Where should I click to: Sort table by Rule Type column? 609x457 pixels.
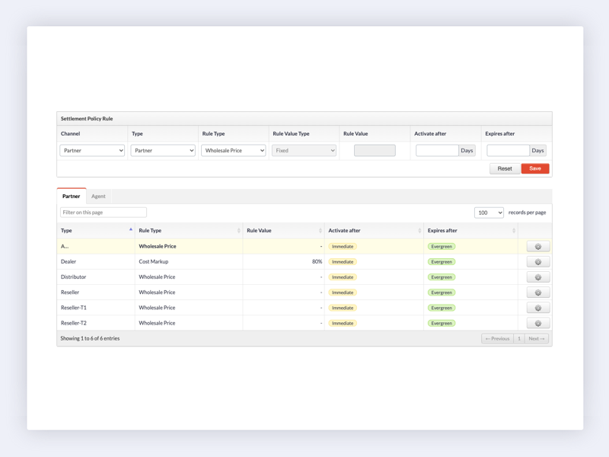(x=189, y=231)
